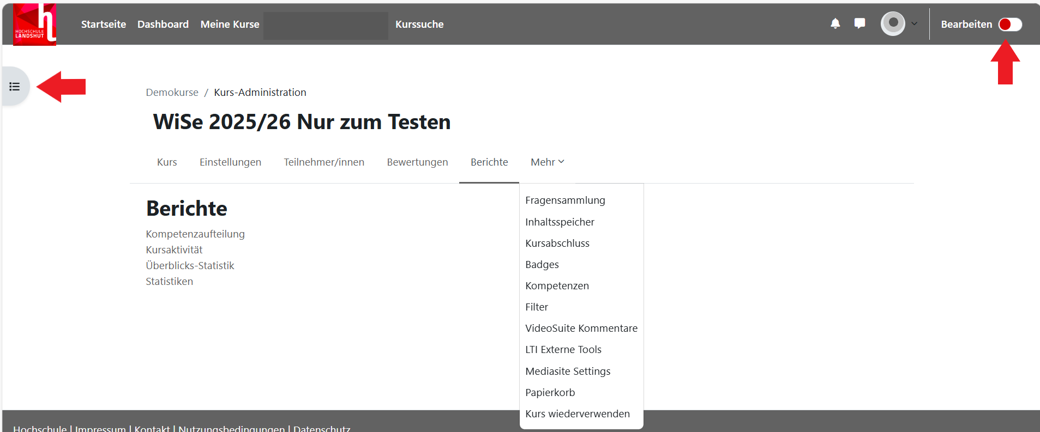Open the messages speech bubble icon

click(x=859, y=23)
